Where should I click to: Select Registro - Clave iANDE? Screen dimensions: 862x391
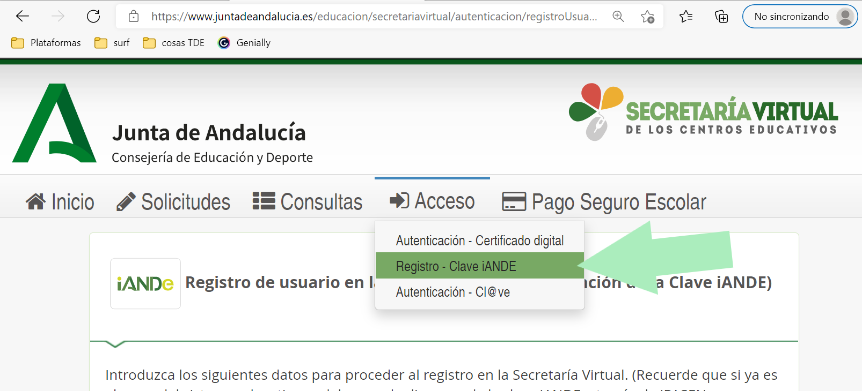tap(480, 266)
